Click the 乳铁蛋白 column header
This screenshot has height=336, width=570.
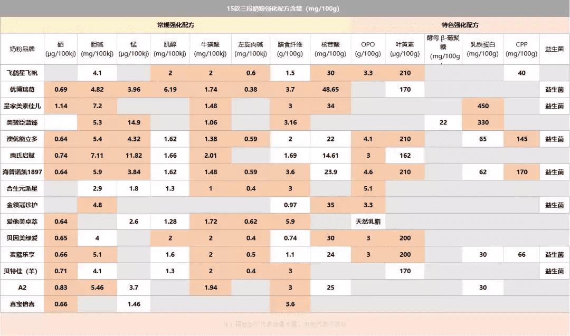point(483,49)
